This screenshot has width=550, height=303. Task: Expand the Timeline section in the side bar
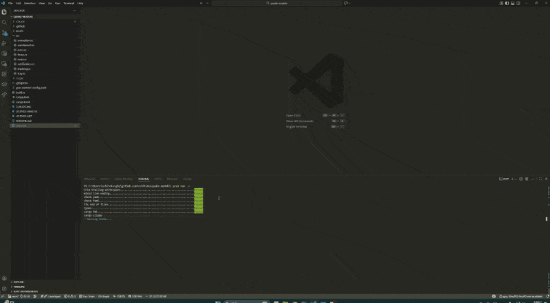click(x=19, y=287)
